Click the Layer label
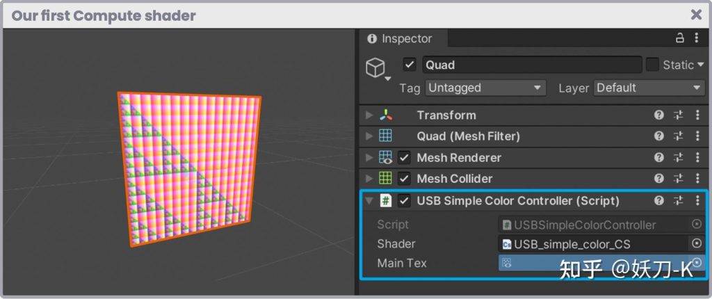This screenshot has height=299, width=712. pos(574,88)
